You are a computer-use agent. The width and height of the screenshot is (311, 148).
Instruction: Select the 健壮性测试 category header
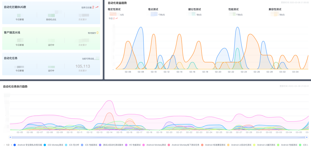tap(195, 9)
